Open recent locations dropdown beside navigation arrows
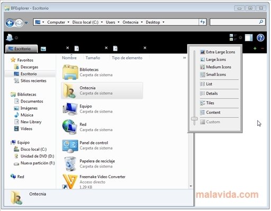 point(26,23)
